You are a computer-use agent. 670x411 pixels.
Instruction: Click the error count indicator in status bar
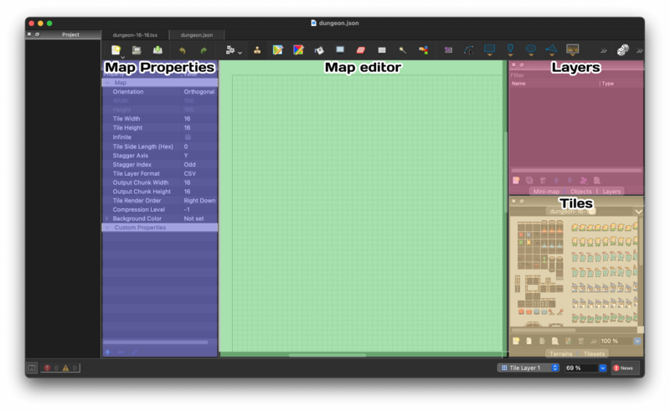pos(51,367)
